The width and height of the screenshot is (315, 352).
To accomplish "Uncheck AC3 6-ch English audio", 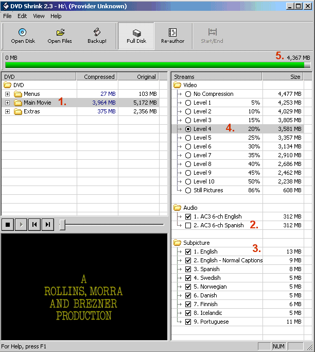I will [x=188, y=216].
